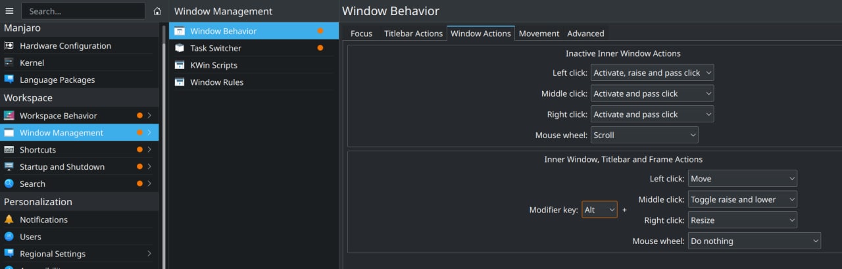This screenshot has width=842, height=269.
Task: Click the Language Packages icon
Action: pyautogui.click(x=9, y=80)
